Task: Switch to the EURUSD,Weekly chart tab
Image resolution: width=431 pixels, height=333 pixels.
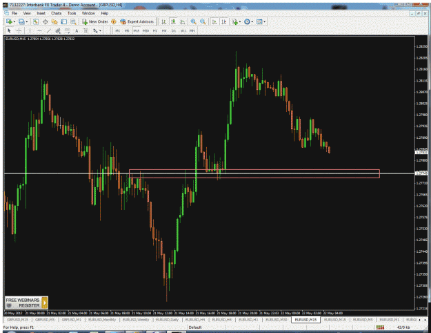Action: pos(136,320)
